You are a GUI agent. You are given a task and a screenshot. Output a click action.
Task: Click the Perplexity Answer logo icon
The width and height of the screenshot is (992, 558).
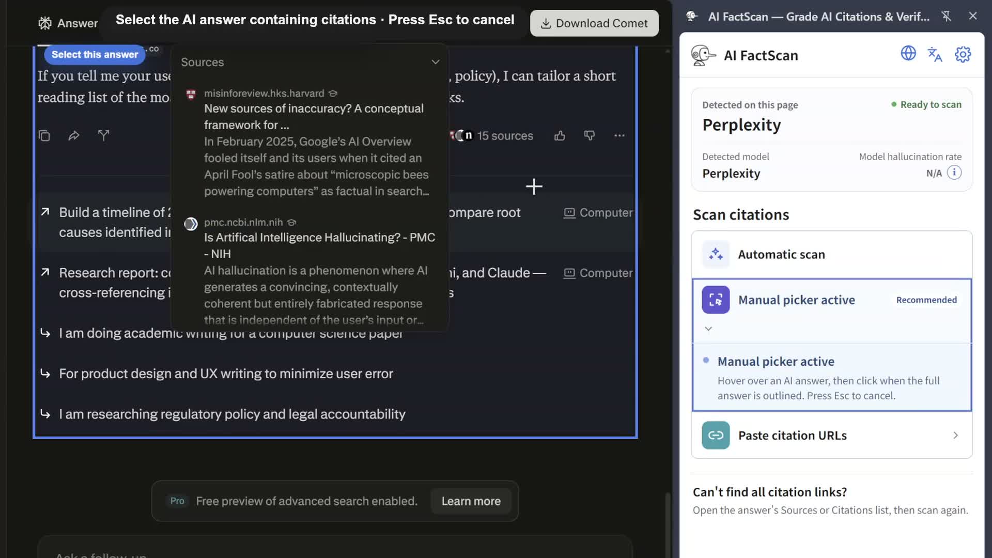(45, 23)
